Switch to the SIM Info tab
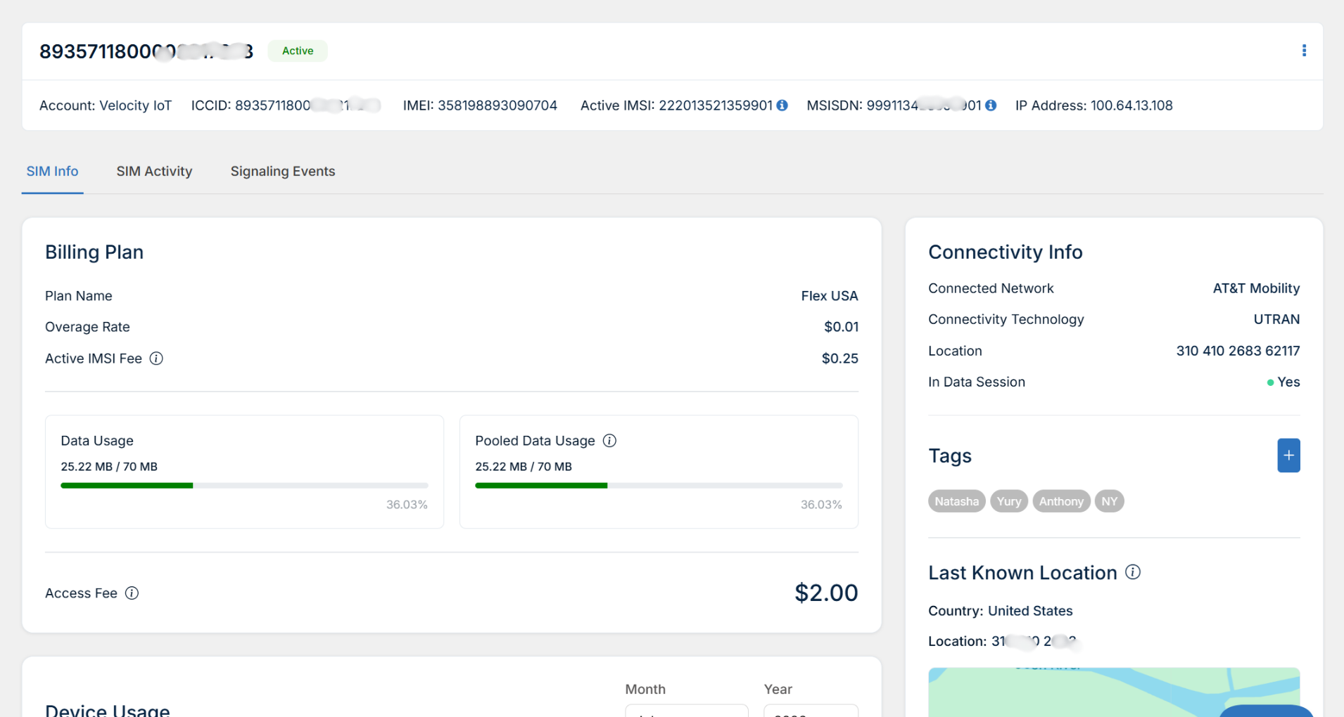1344x717 pixels. [52, 172]
